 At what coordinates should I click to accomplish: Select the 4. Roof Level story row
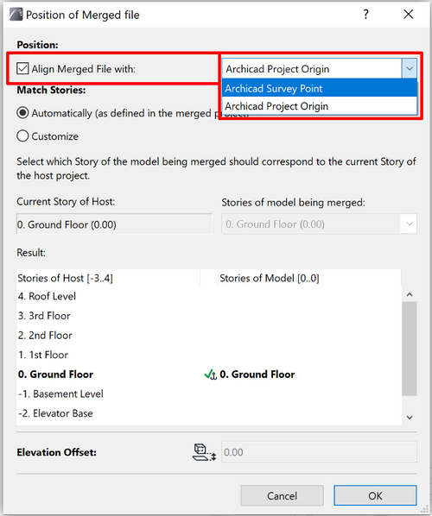pos(209,296)
